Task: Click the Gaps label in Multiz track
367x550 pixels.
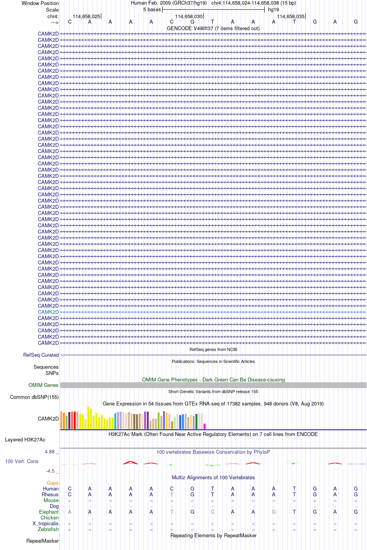Action: coord(53,483)
